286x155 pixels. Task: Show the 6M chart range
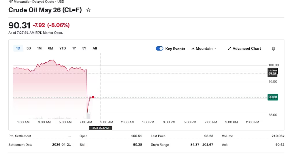point(50,48)
